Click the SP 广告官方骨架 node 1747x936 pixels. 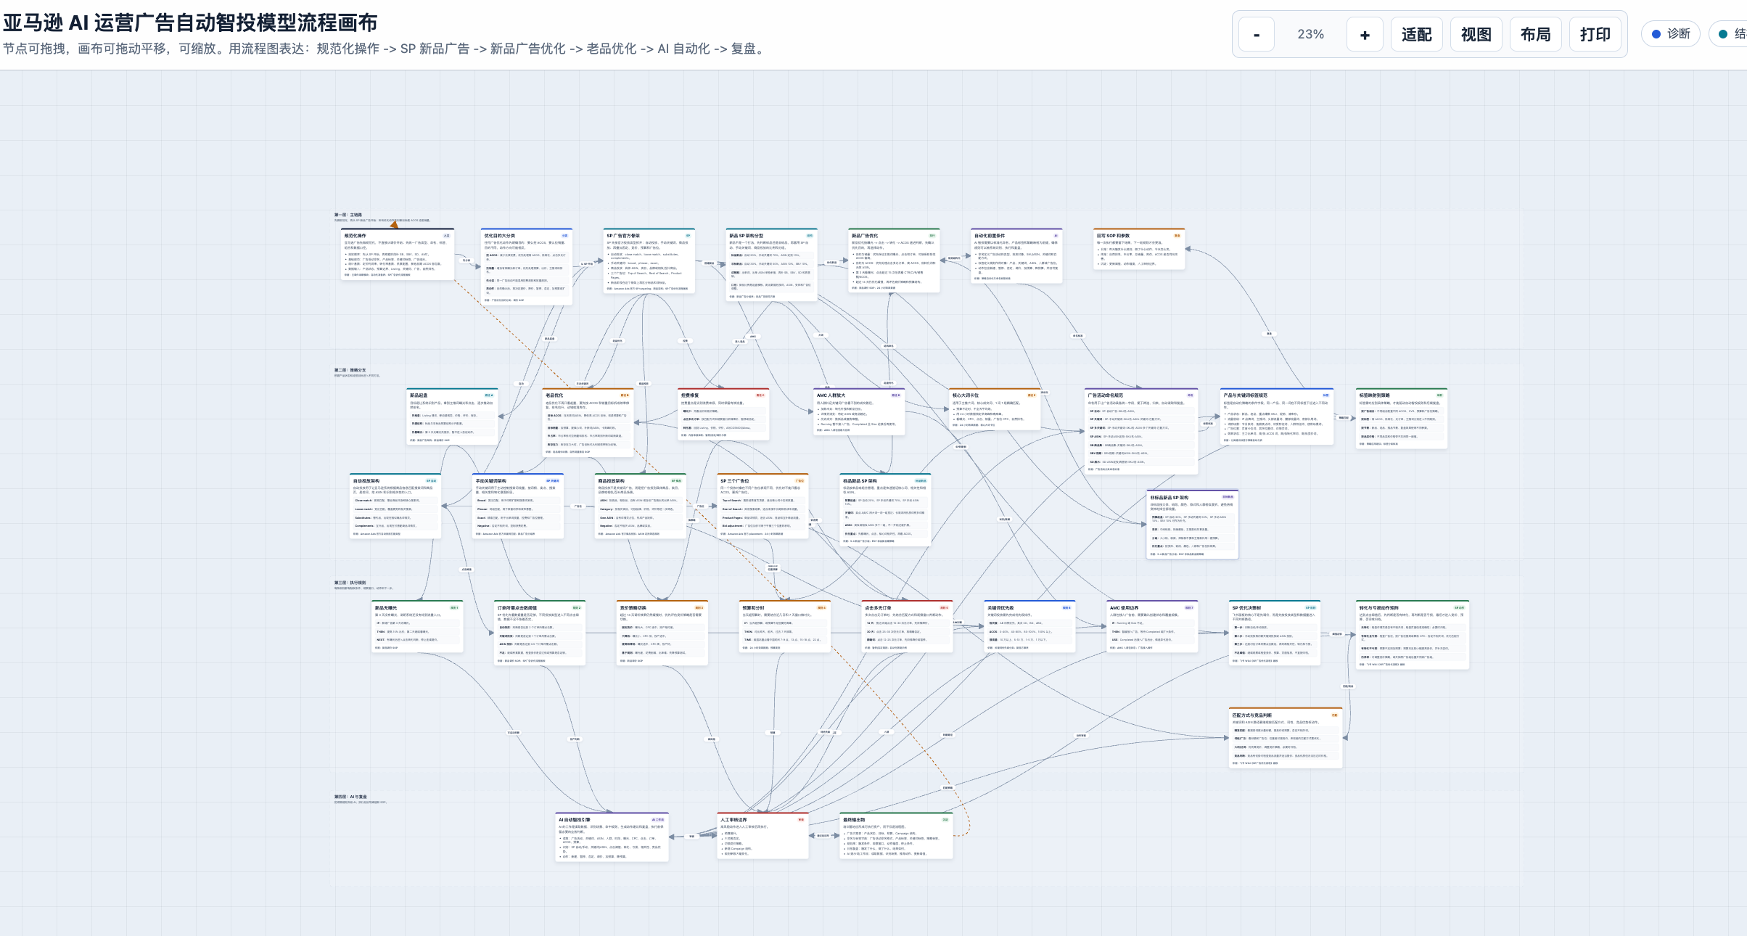(x=649, y=261)
